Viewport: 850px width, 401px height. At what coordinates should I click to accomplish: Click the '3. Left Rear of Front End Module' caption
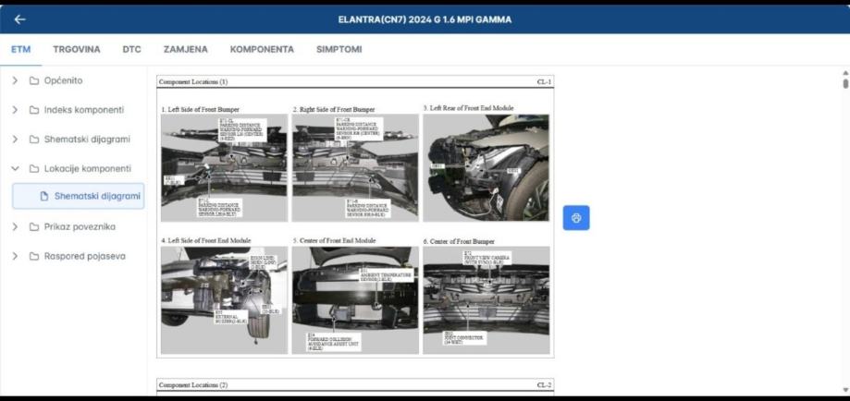(468, 108)
